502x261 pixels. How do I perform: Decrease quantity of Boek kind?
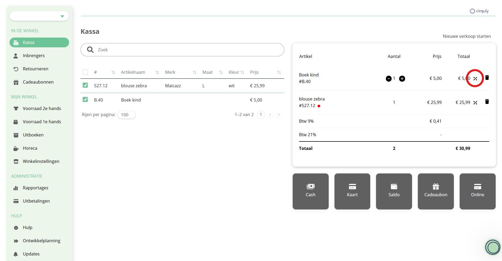pos(389,79)
